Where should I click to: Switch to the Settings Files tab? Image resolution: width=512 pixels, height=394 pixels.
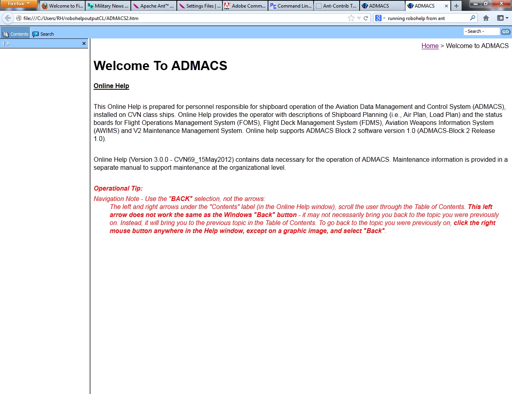[x=199, y=6]
